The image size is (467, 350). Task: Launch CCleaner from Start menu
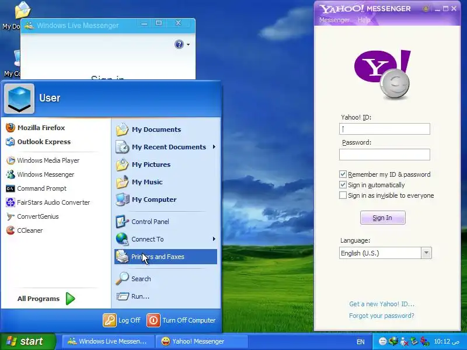click(x=24, y=230)
